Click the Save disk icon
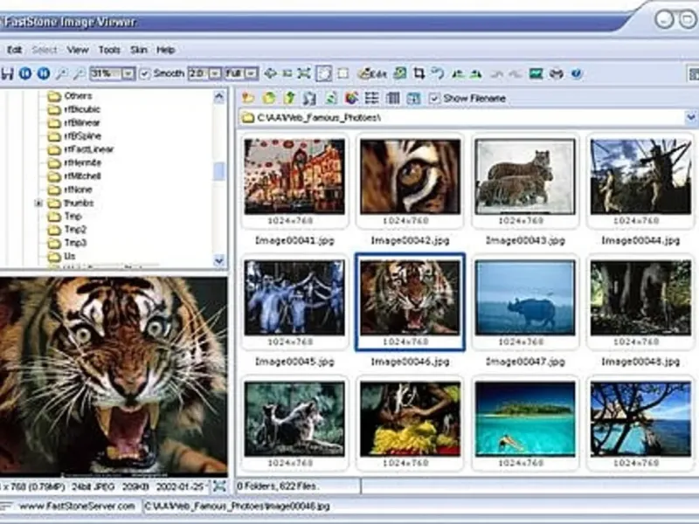 (7, 73)
